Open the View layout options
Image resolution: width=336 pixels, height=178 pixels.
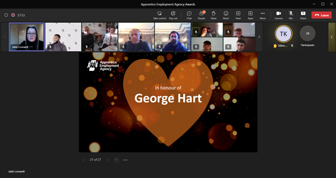pos(238,15)
